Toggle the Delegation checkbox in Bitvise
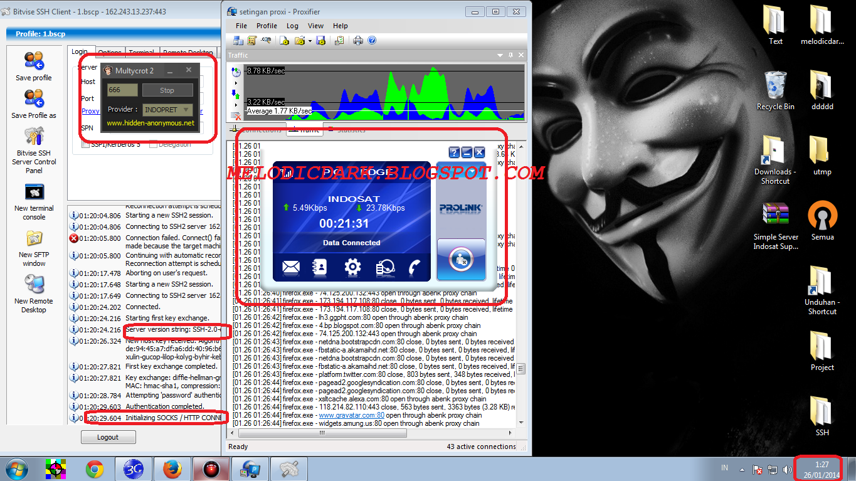 154,145
